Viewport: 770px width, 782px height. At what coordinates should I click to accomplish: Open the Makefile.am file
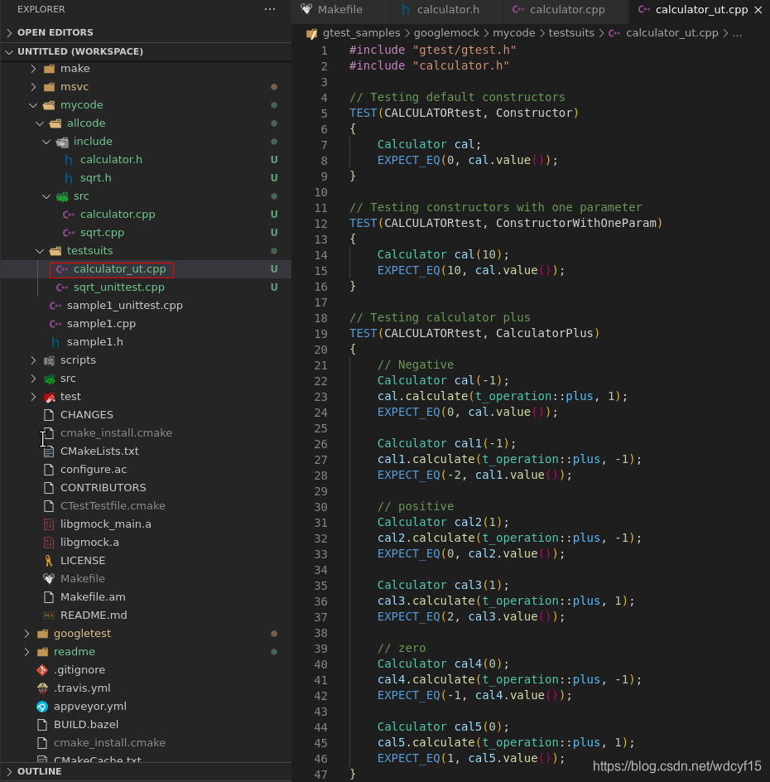93,597
